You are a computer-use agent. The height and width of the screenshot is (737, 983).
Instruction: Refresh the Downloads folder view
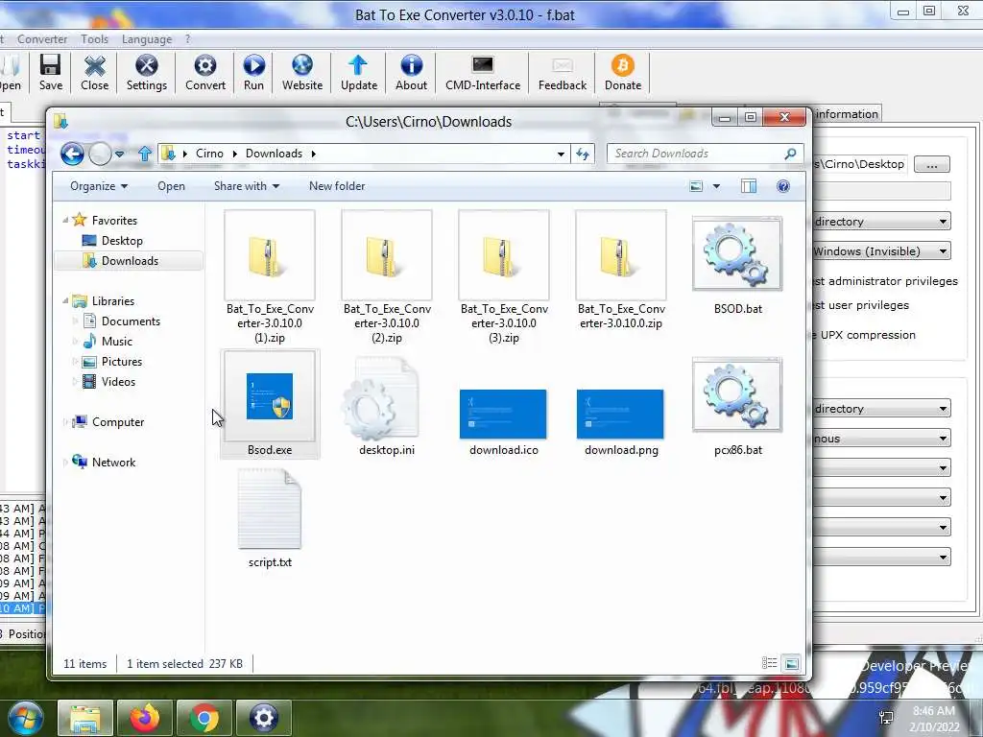(x=583, y=154)
